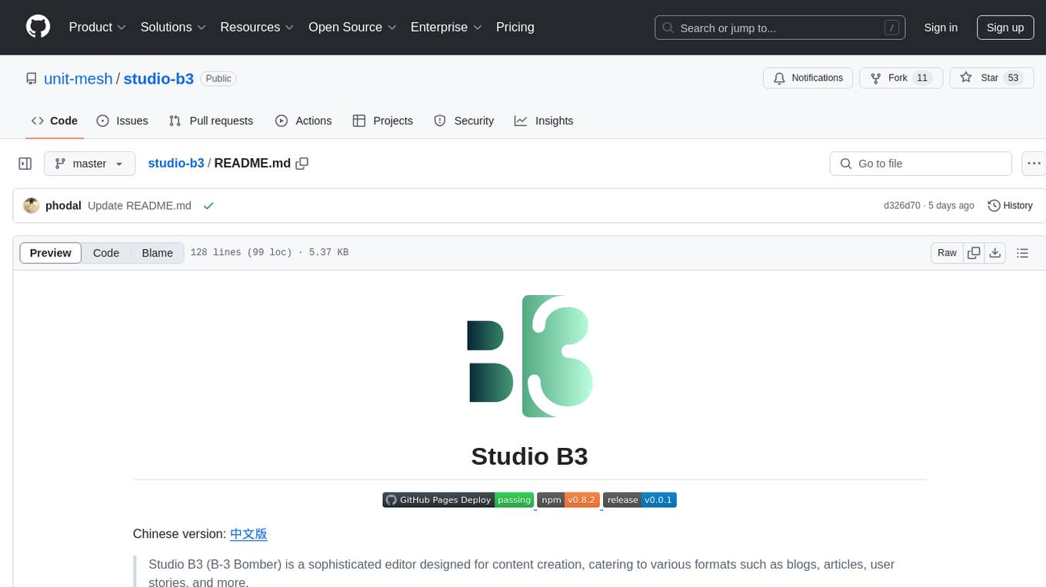The image size is (1046, 587).
Task: Open the README outline list
Action: (x=1022, y=253)
